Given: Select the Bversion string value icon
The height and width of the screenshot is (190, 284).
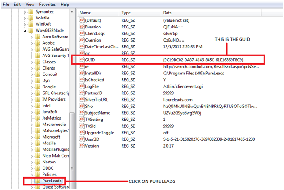Looking at the screenshot, I should tap(82, 27).
